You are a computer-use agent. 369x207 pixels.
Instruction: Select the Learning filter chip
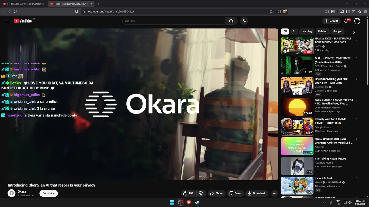coord(307,32)
